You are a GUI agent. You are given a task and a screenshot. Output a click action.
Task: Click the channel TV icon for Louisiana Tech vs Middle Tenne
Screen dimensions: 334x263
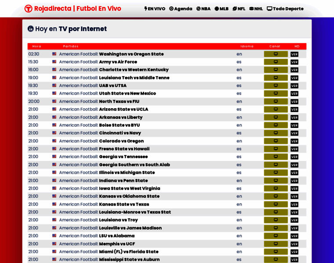point(276,78)
